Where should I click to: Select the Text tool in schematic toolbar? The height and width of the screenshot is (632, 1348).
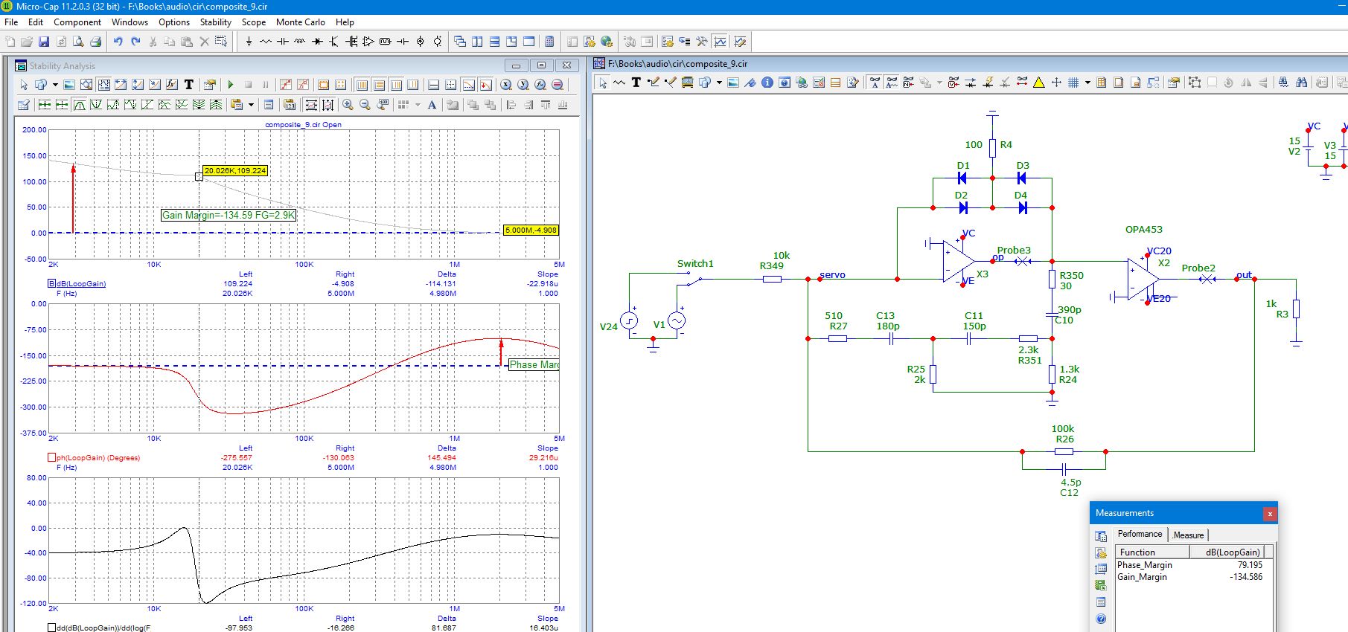(x=636, y=83)
